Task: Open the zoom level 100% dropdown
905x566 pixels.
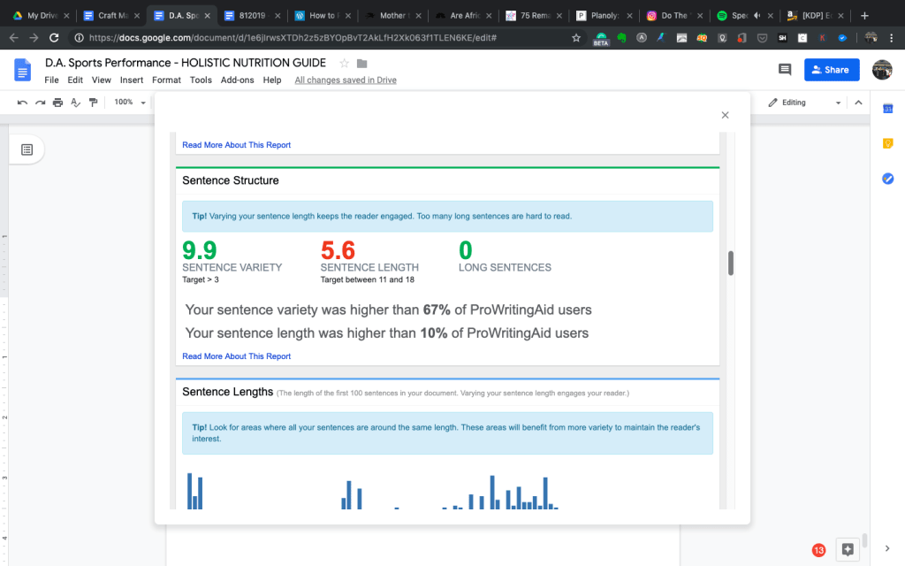Action: point(130,103)
